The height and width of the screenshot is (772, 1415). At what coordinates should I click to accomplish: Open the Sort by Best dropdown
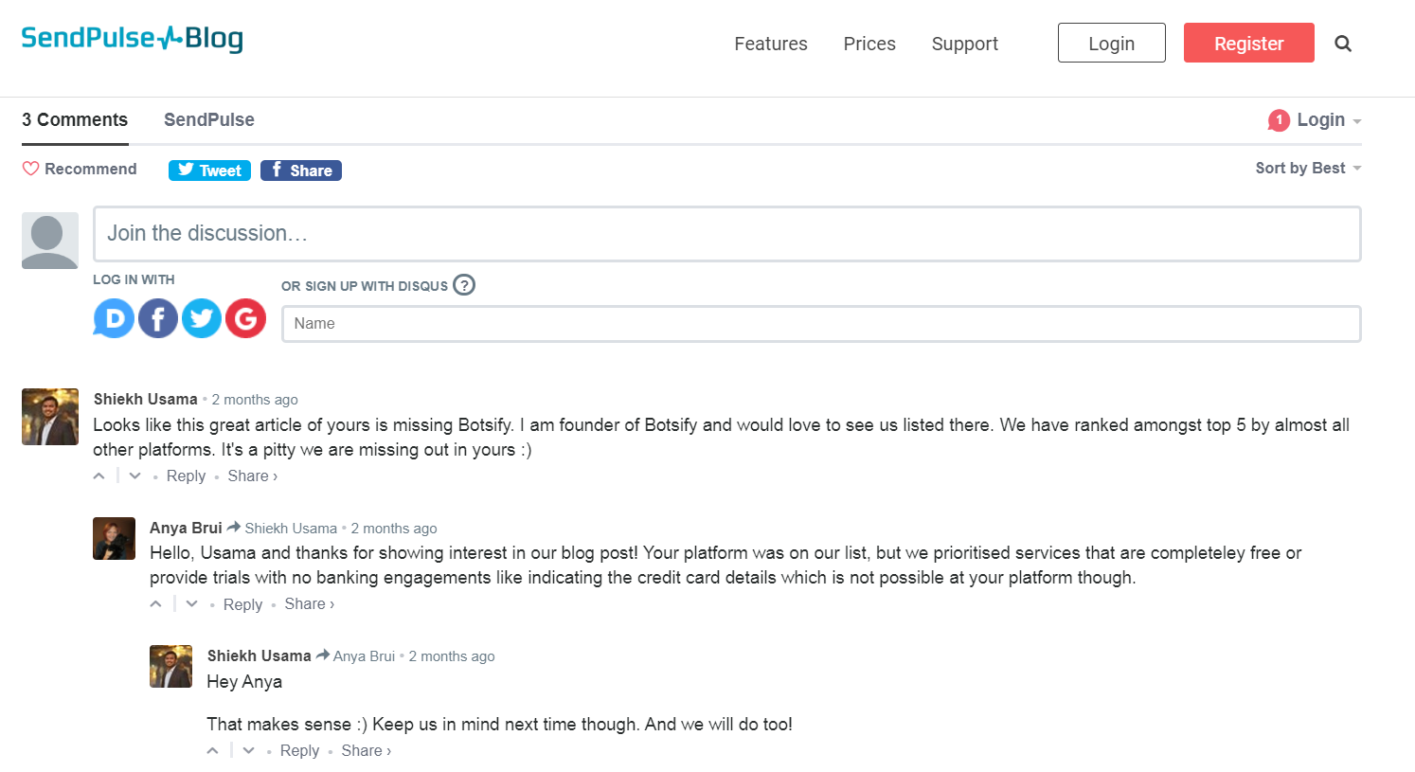[x=1308, y=168]
